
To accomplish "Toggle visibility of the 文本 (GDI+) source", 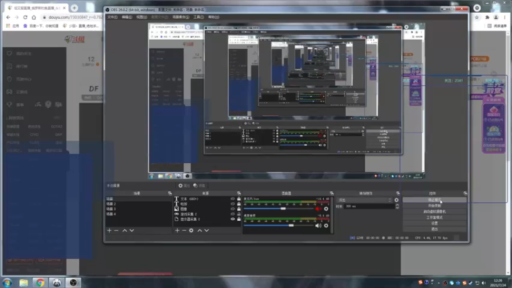I will pyautogui.click(x=232, y=198).
